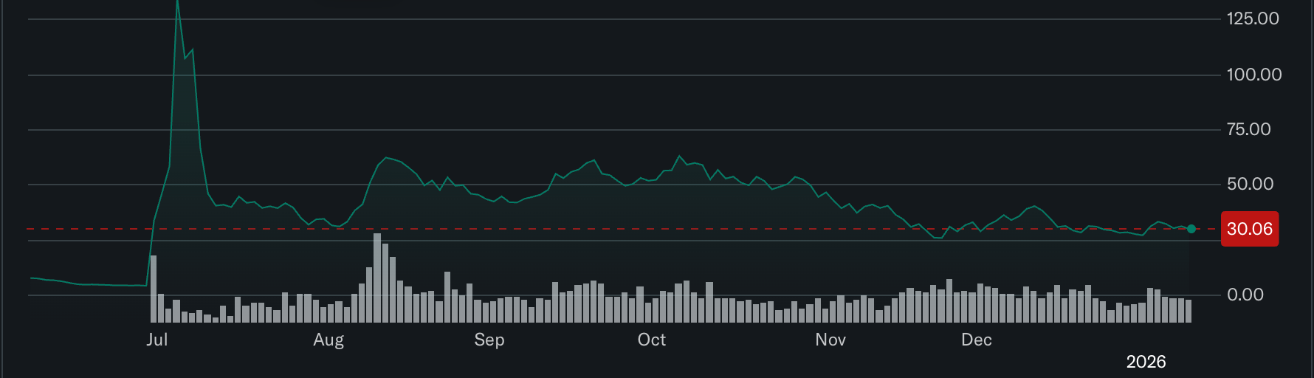Click the green dot ending the price line
This screenshot has height=378, width=1314.
(1191, 229)
